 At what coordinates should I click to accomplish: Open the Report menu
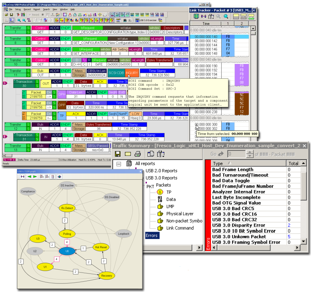coord(37,9)
